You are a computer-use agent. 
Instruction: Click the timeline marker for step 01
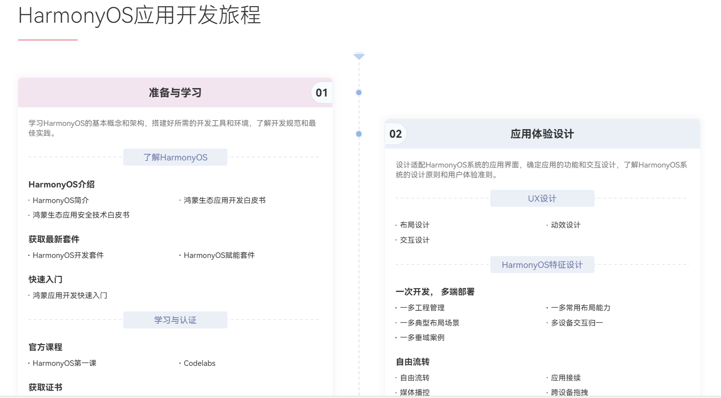359,93
